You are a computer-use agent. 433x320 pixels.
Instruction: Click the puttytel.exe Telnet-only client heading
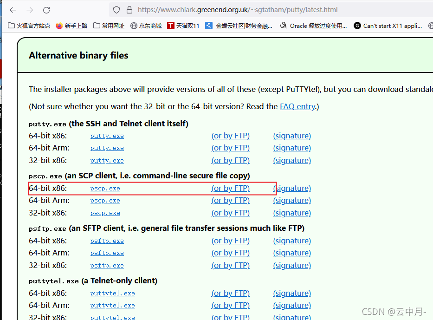(x=93, y=281)
